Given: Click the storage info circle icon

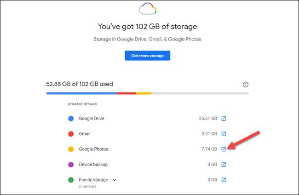Looking at the screenshot, I should point(245,85).
